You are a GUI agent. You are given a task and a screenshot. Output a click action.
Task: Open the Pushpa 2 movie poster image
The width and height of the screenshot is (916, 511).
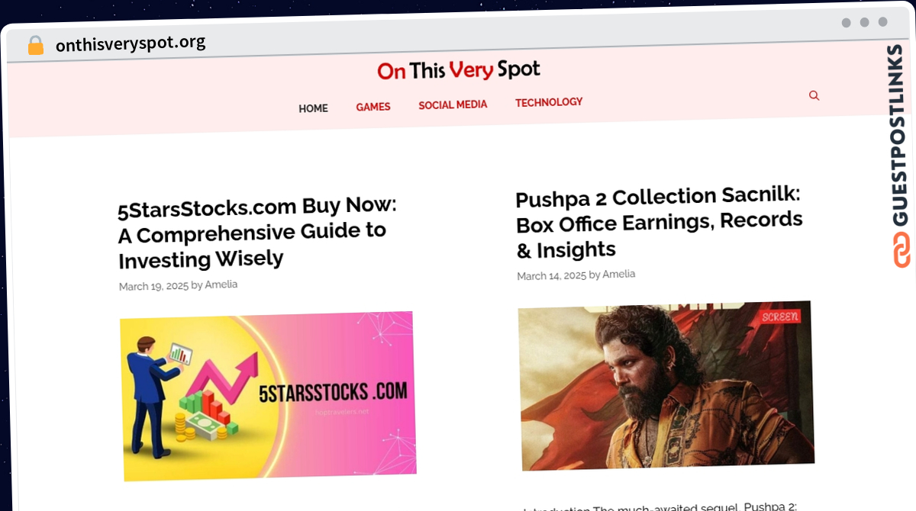[x=666, y=385]
